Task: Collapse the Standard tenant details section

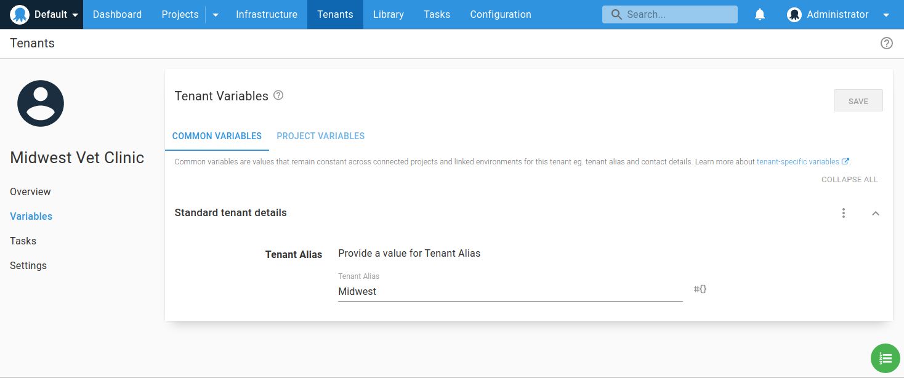Action: (876, 213)
